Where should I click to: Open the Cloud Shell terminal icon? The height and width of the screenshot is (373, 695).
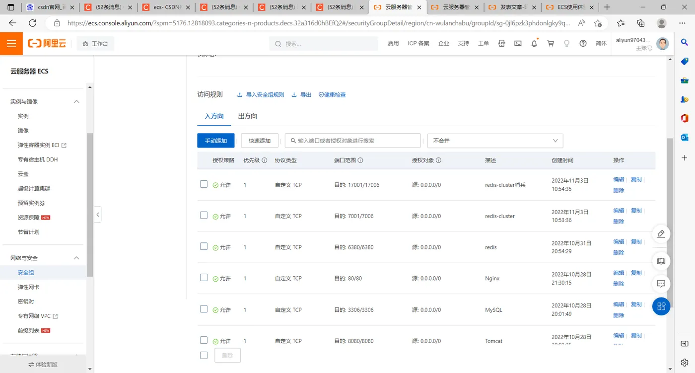point(518,44)
